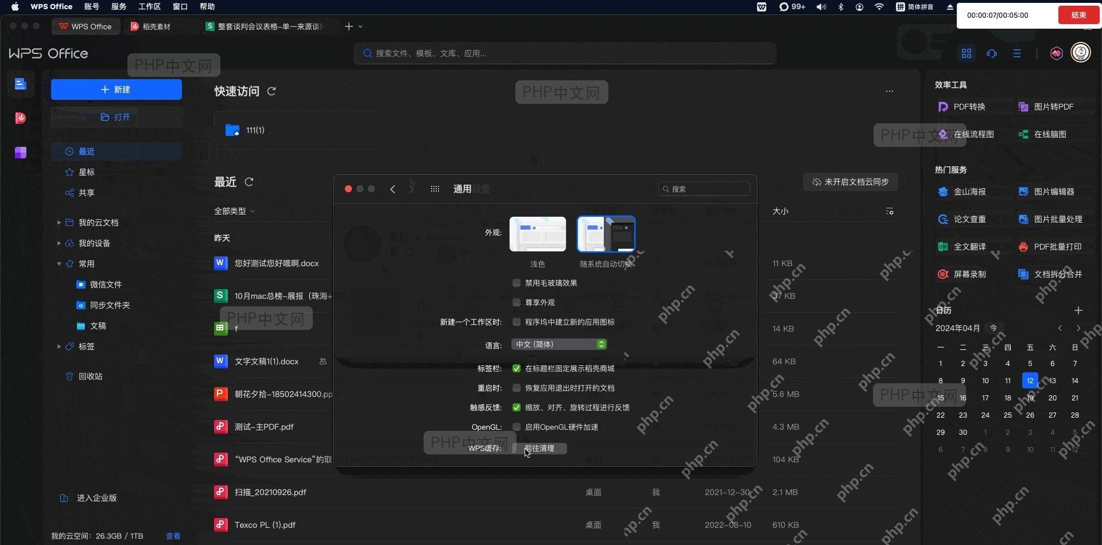Image resolution: width=1102 pixels, height=545 pixels.
Task: Toggle 尊享外观 checkbox
Action: (x=517, y=302)
